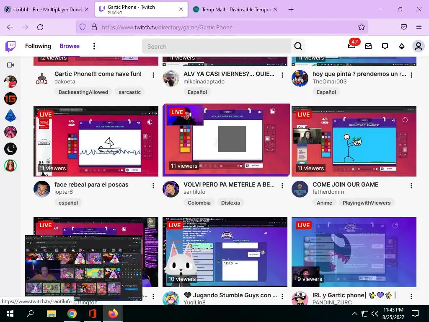Open a new browser tab
The height and width of the screenshot is (322, 429).
[x=291, y=9]
